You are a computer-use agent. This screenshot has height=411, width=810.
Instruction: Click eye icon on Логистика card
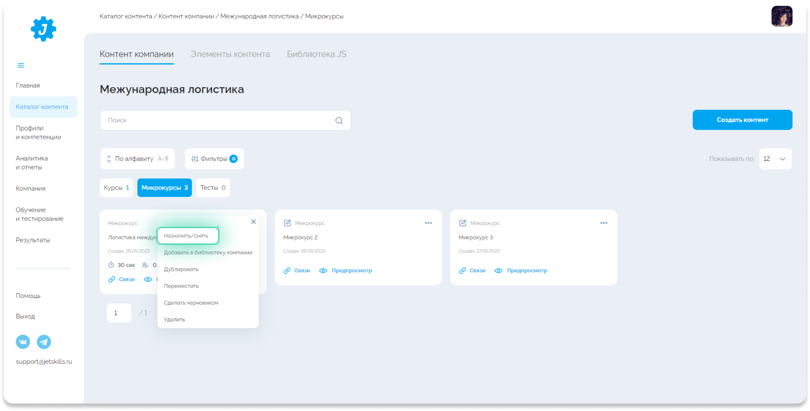148,280
